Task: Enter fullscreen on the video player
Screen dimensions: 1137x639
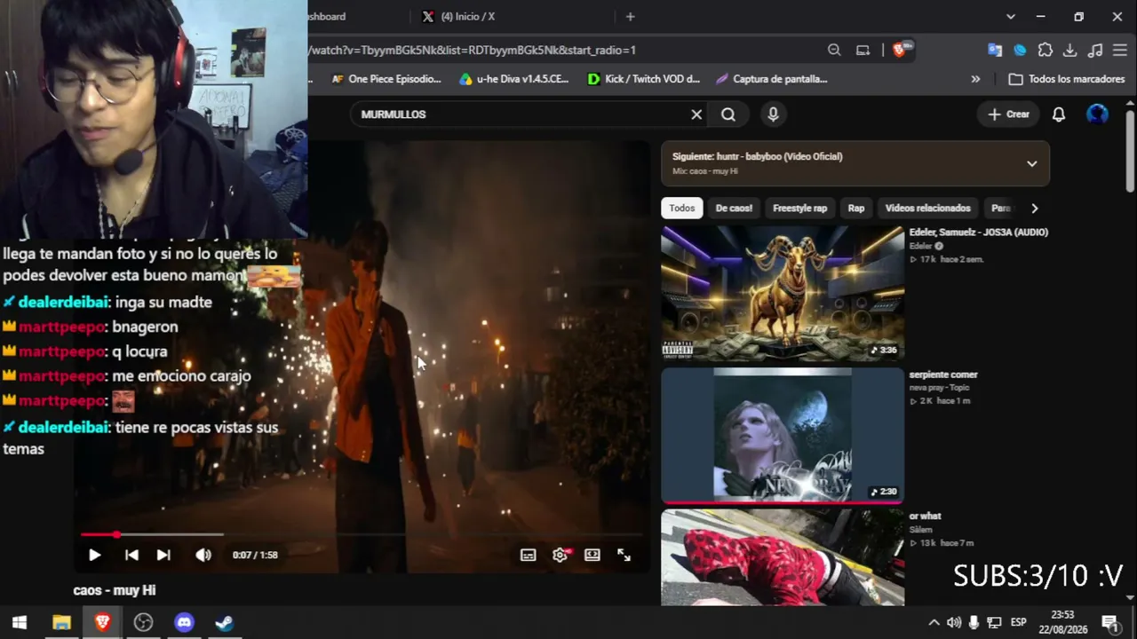Action: 624,555
